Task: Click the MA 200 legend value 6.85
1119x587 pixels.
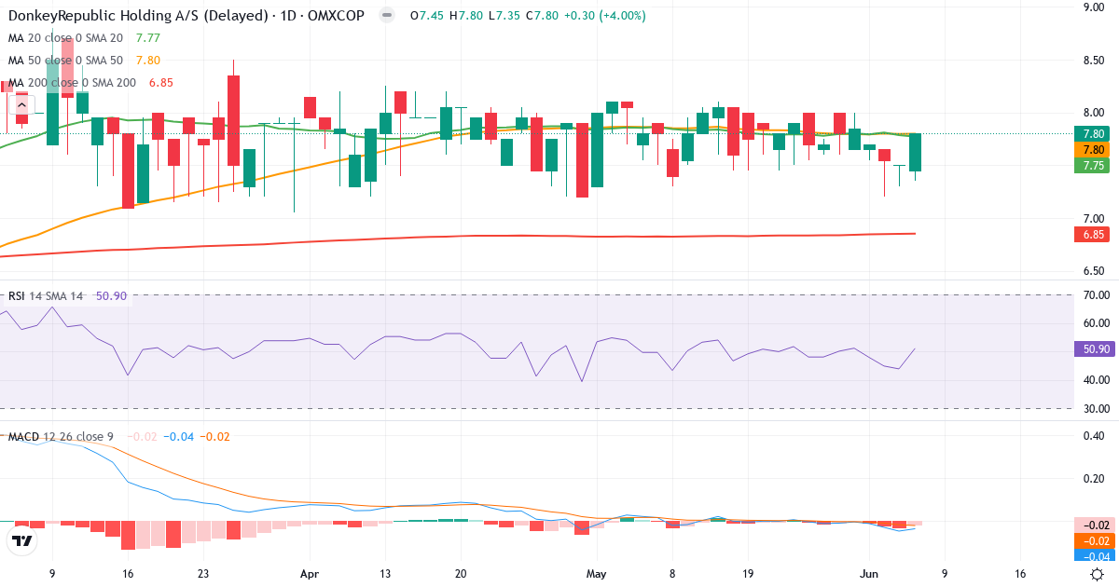Action: pyautogui.click(x=161, y=83)
